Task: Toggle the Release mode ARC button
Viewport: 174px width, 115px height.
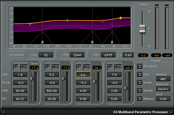Action: 163,79
